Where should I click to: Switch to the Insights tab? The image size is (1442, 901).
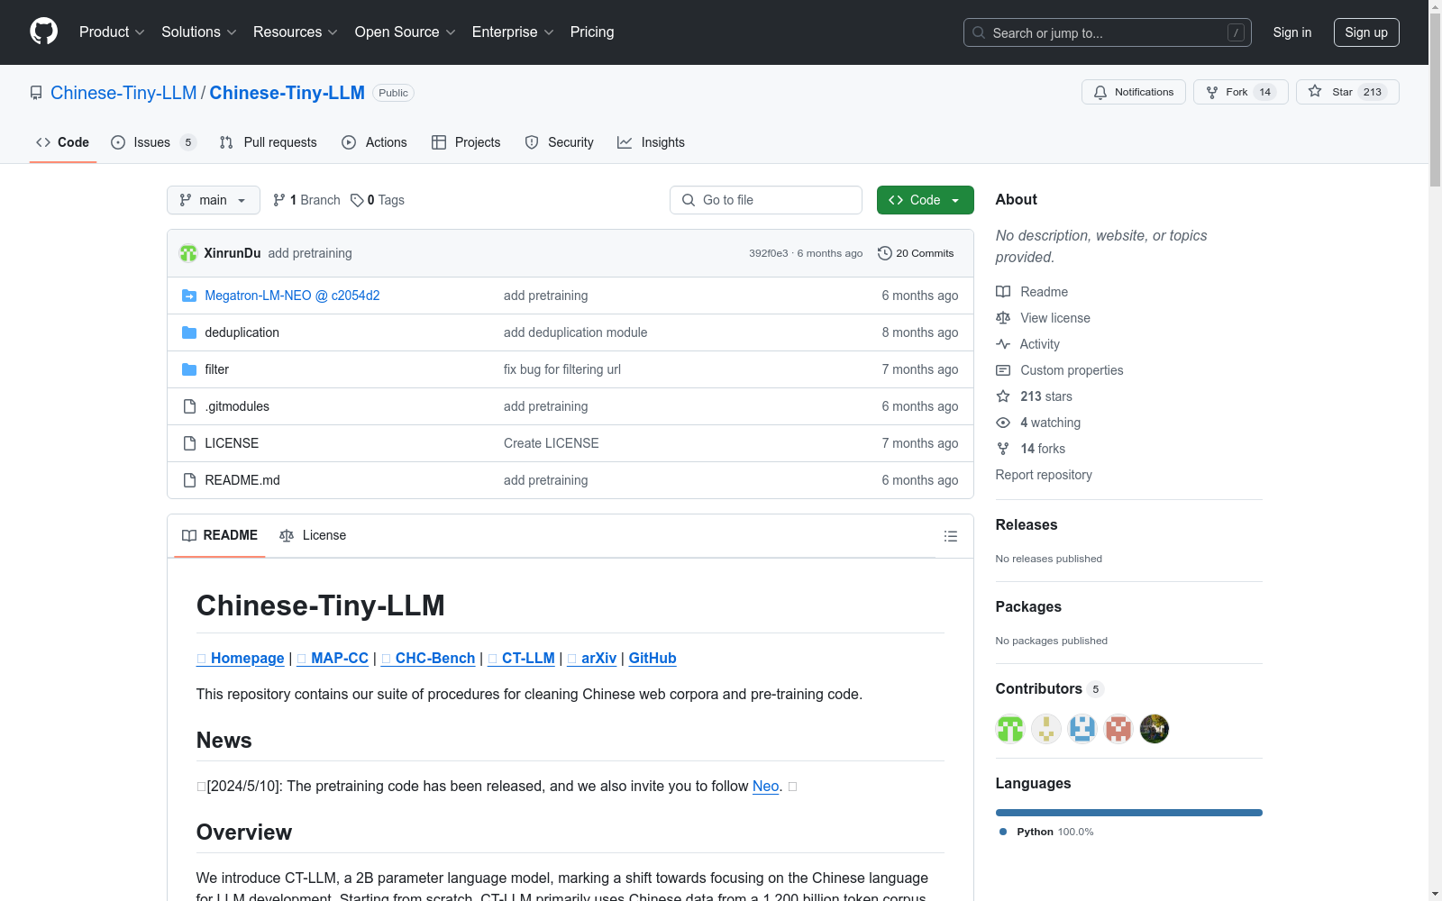point(651,142)
